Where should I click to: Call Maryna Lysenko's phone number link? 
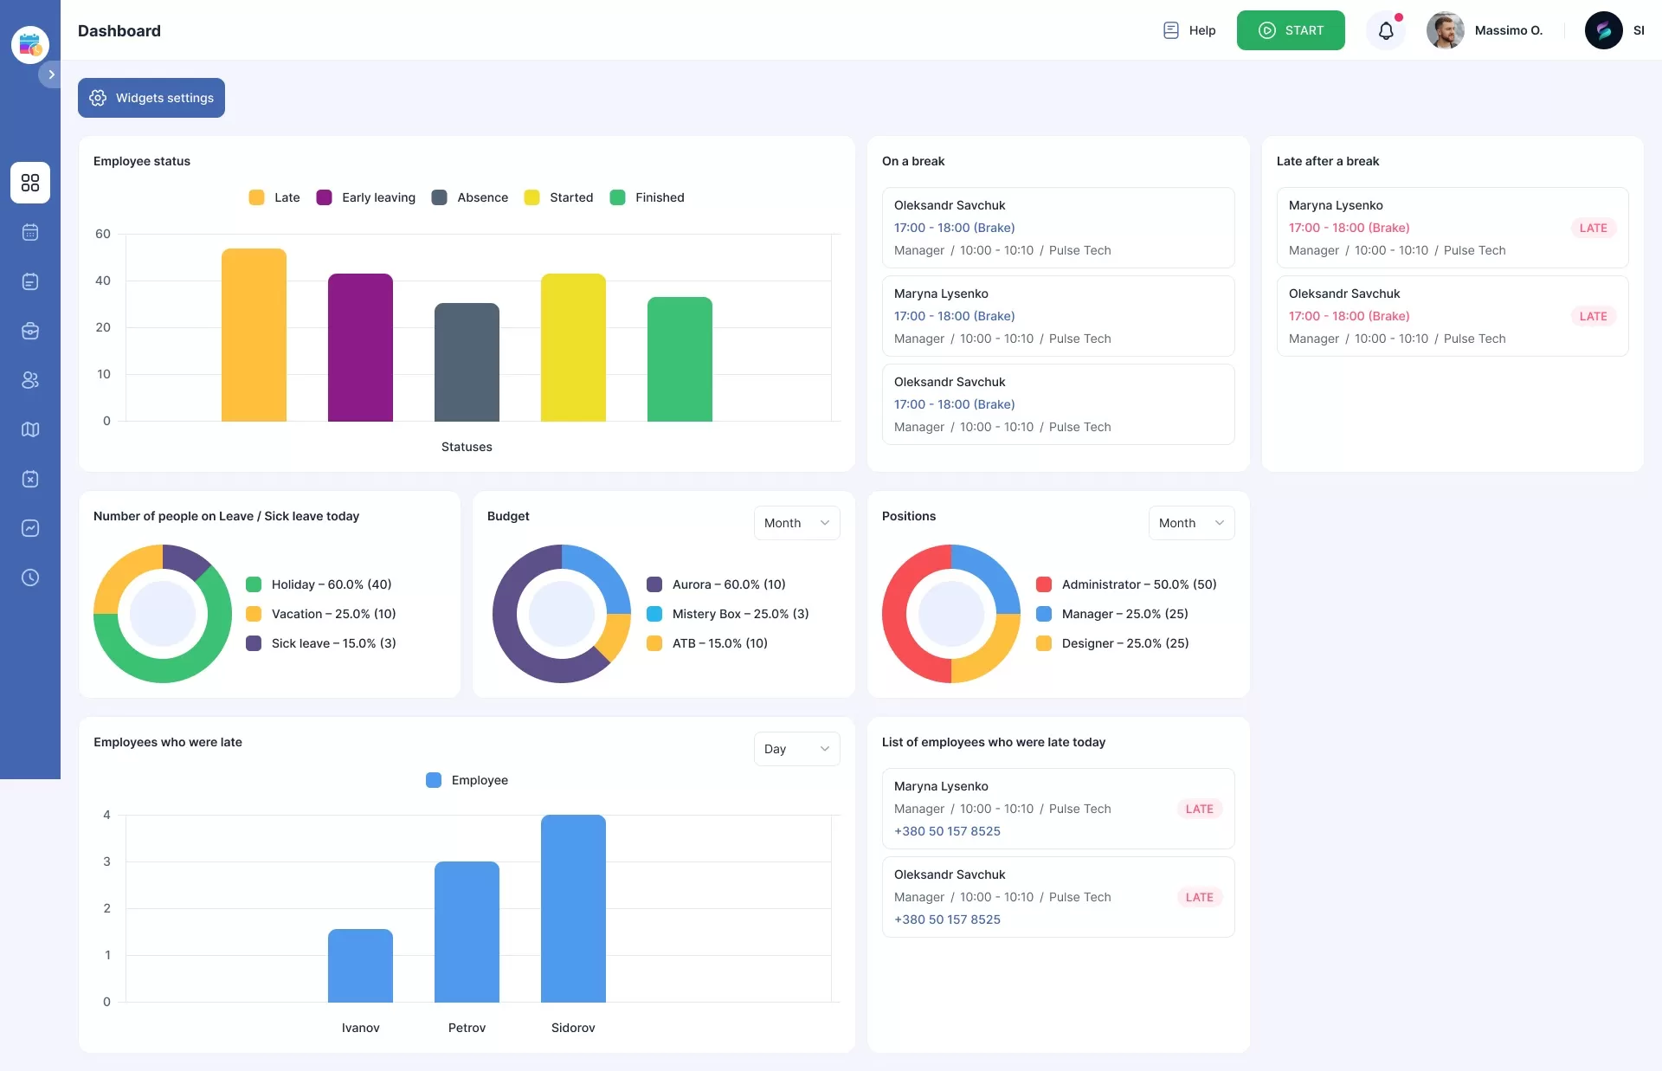click(947, 831)
